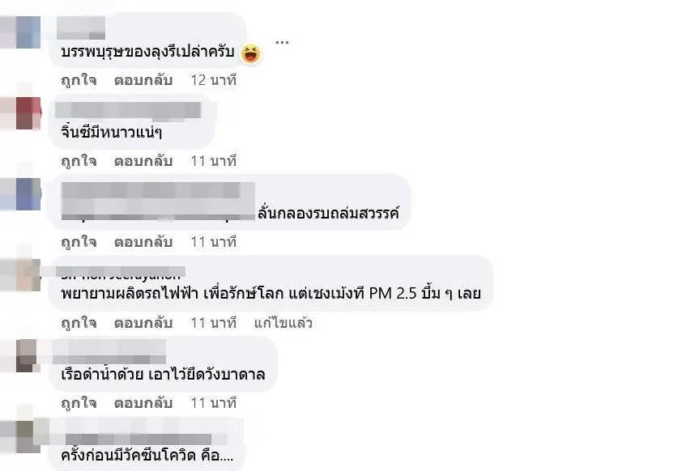Screen dimensions: 682x471
Task: Open avatar beside เรือดำน้ำ comment
Action: (28, 355)
